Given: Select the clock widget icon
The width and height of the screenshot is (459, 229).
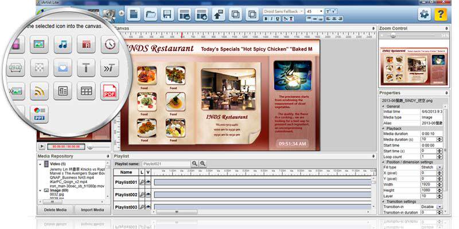Looking at the screenshot, I should (110, 45).
